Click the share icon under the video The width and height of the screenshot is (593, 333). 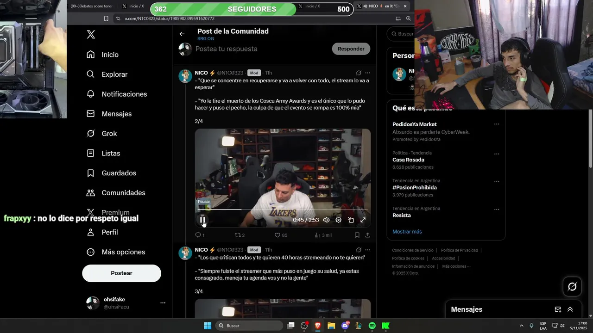click(367, 235)
